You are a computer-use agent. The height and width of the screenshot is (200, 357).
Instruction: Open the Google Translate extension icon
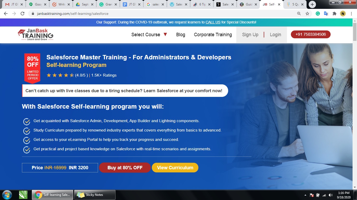point(326,14)
